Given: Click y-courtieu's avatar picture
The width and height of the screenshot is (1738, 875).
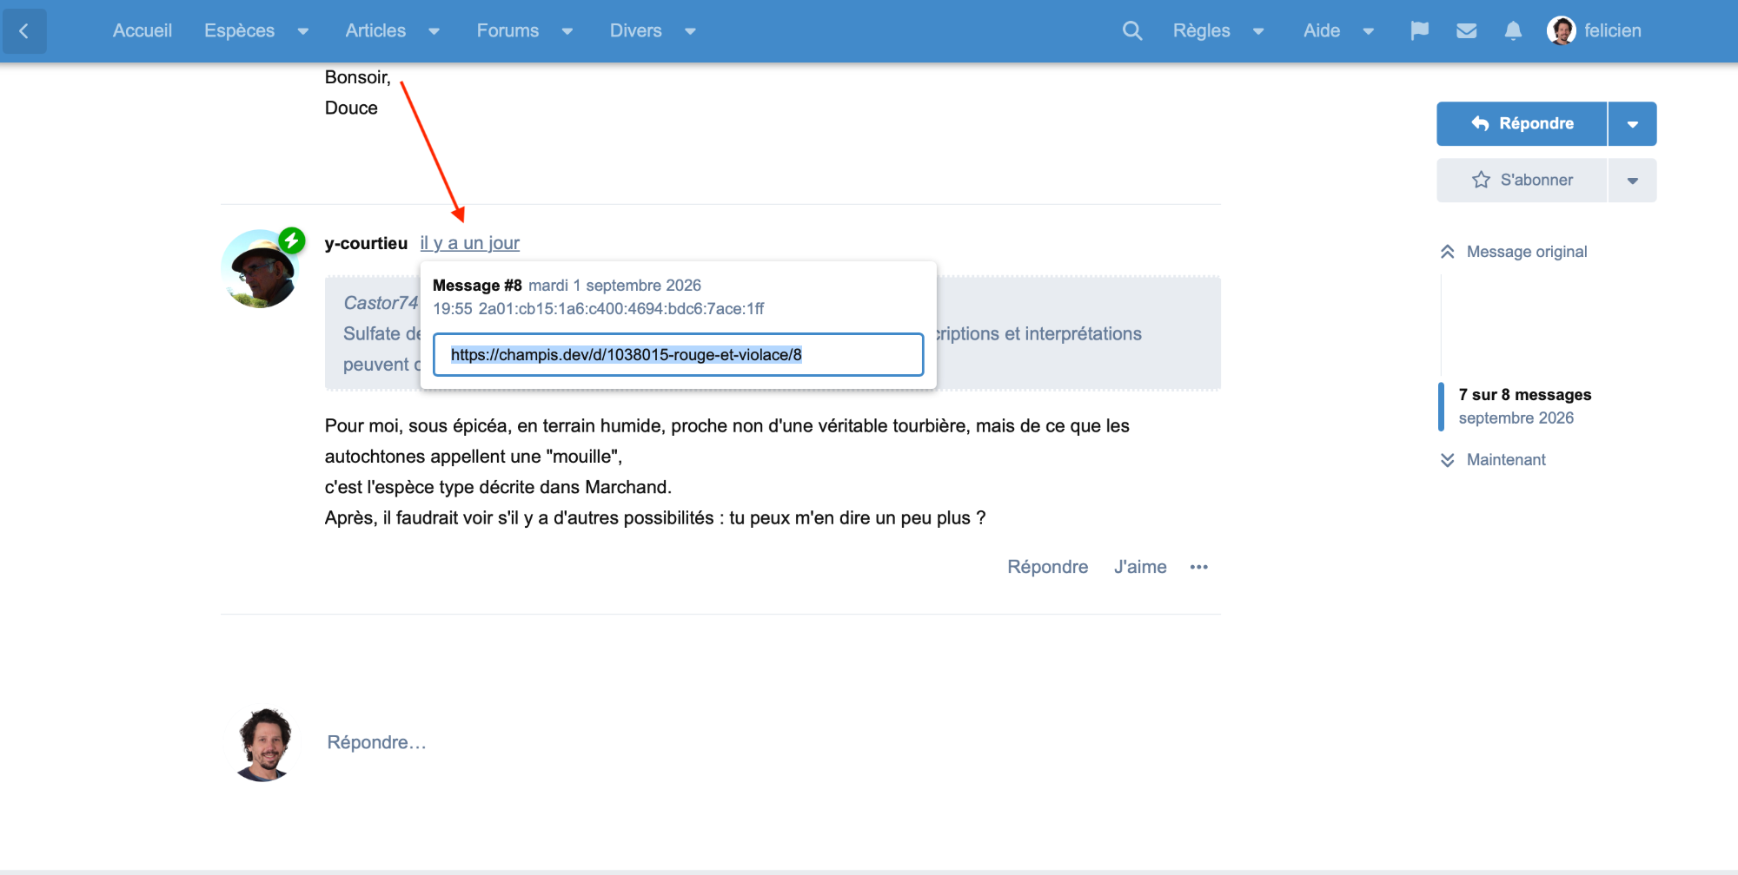Looking at the screenshot, I should pos(260,268).
